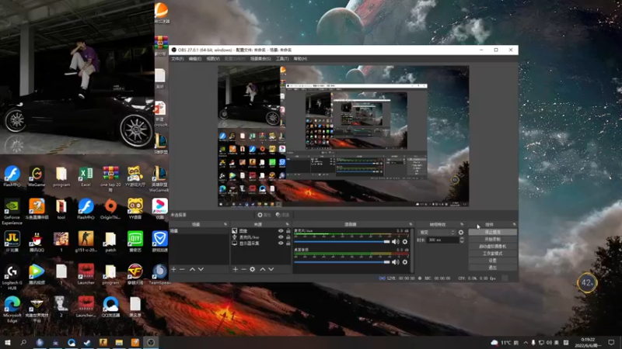Select the 显示器采集 row in the Sources list

(261, 244)
